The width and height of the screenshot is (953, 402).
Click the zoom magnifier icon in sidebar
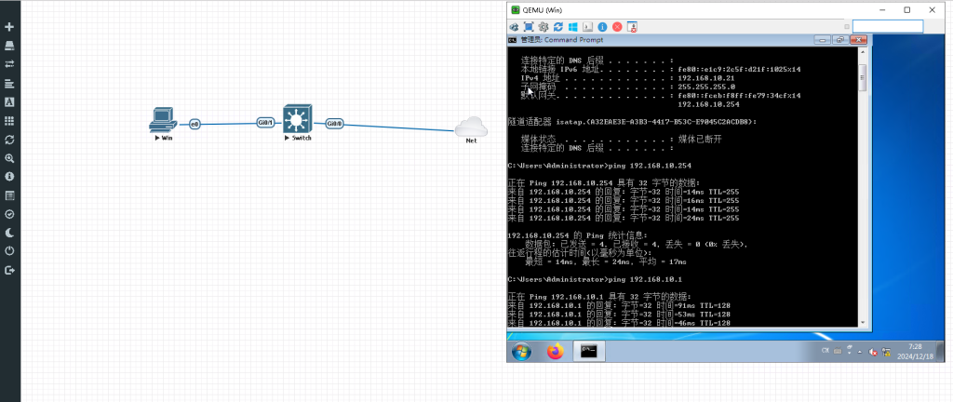pyautogui.click(x=9, y=158)
